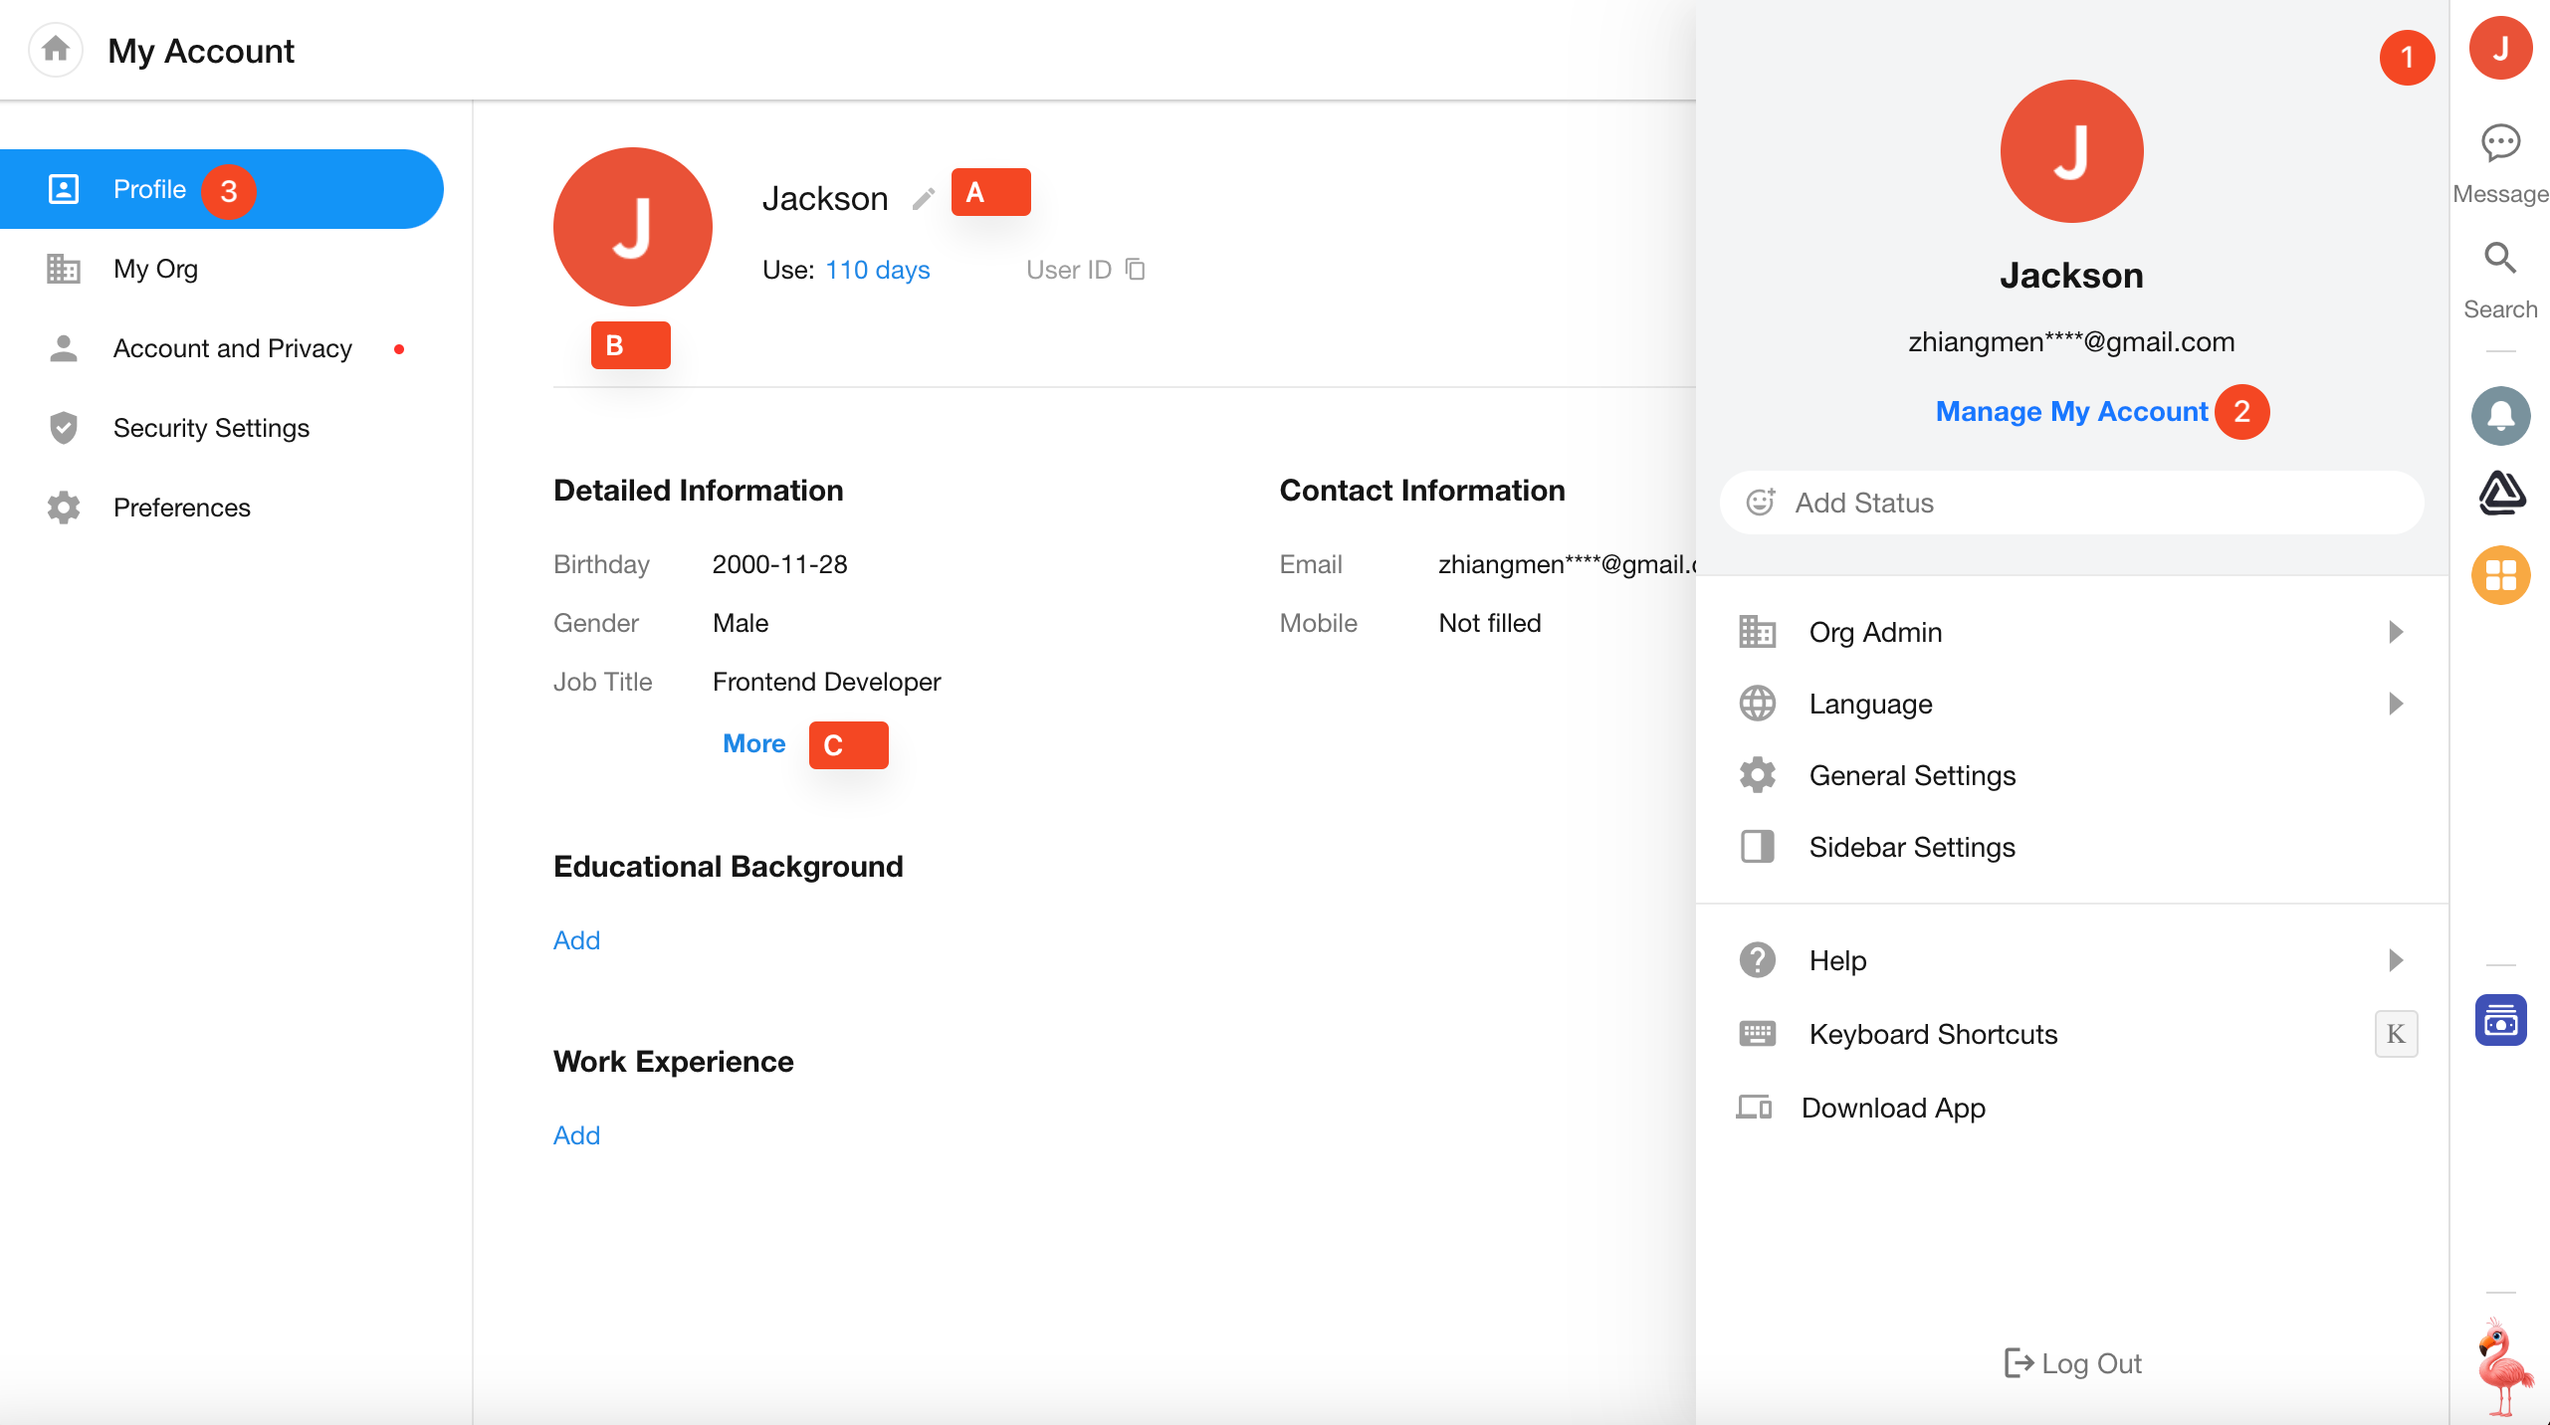This screenshot has width=2550, height=1425.
Task: Open notifications bell icon in sidebar
Action: click(x=2499, y=415)
